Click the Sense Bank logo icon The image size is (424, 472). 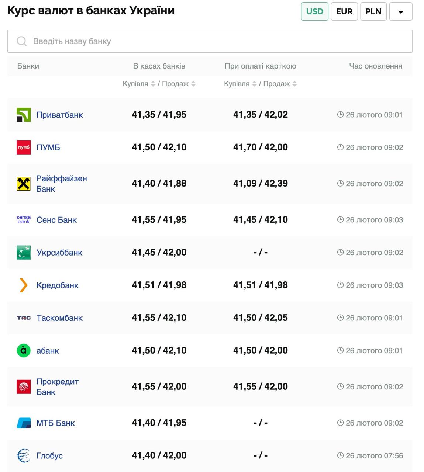click(24, 220)
